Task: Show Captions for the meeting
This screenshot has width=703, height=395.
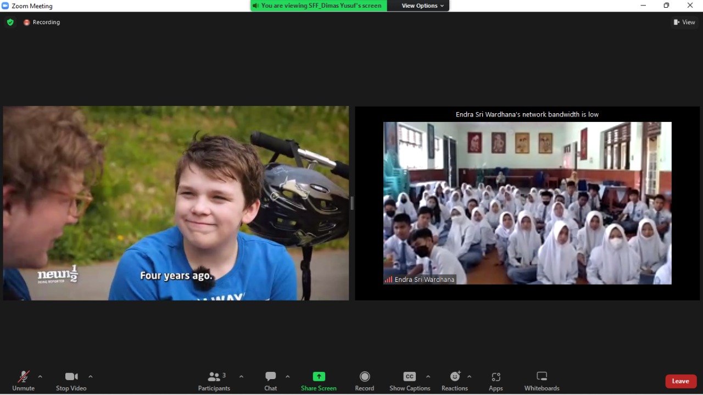Action: [410, 381]
